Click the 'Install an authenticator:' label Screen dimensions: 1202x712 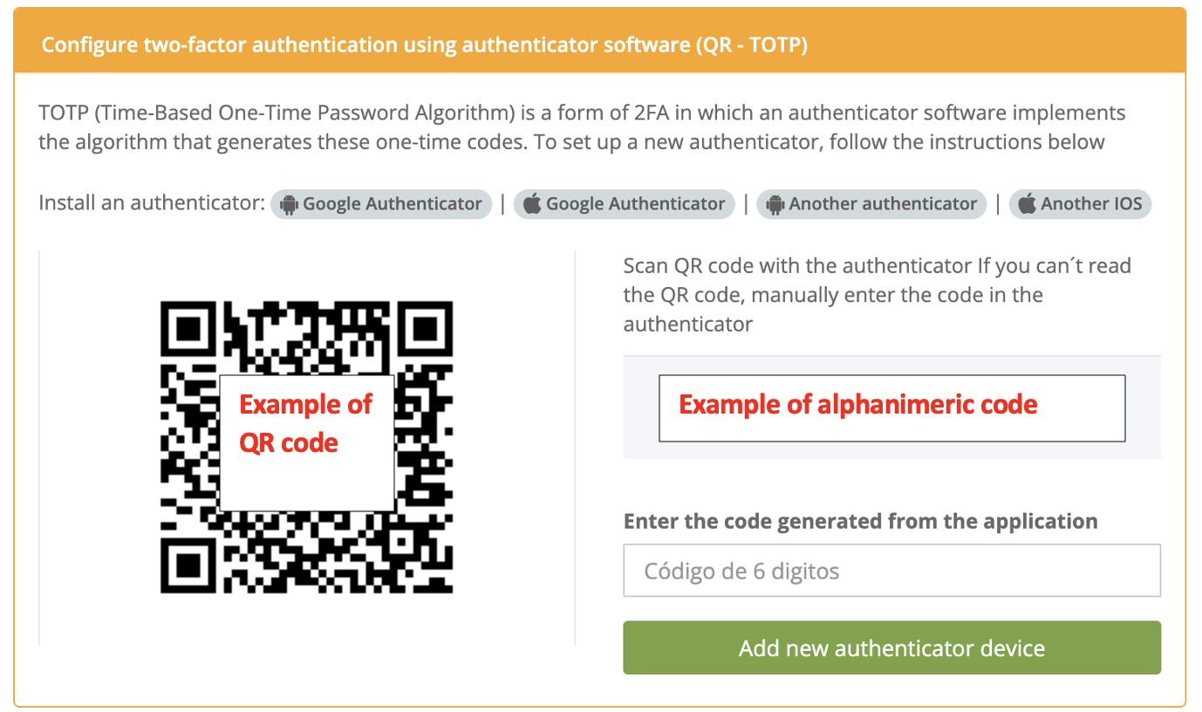pos(152,204)
